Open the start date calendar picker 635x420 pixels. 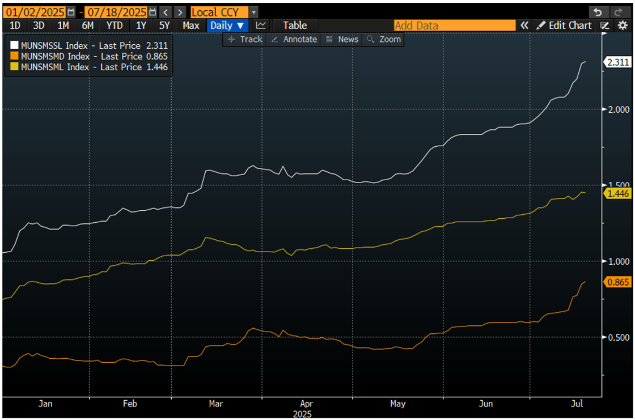pyautogui.click(x=70, y=12)
